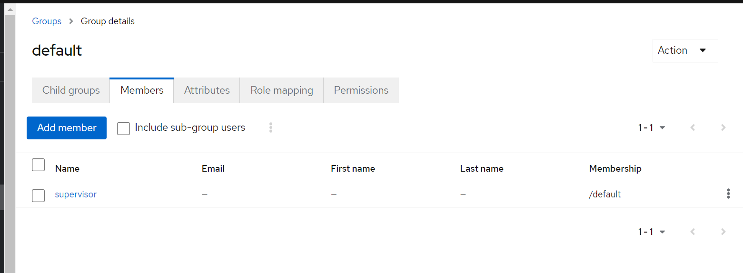Click scrollbar up arrow on left panel
743x273 pixels.
pos(10,10)
